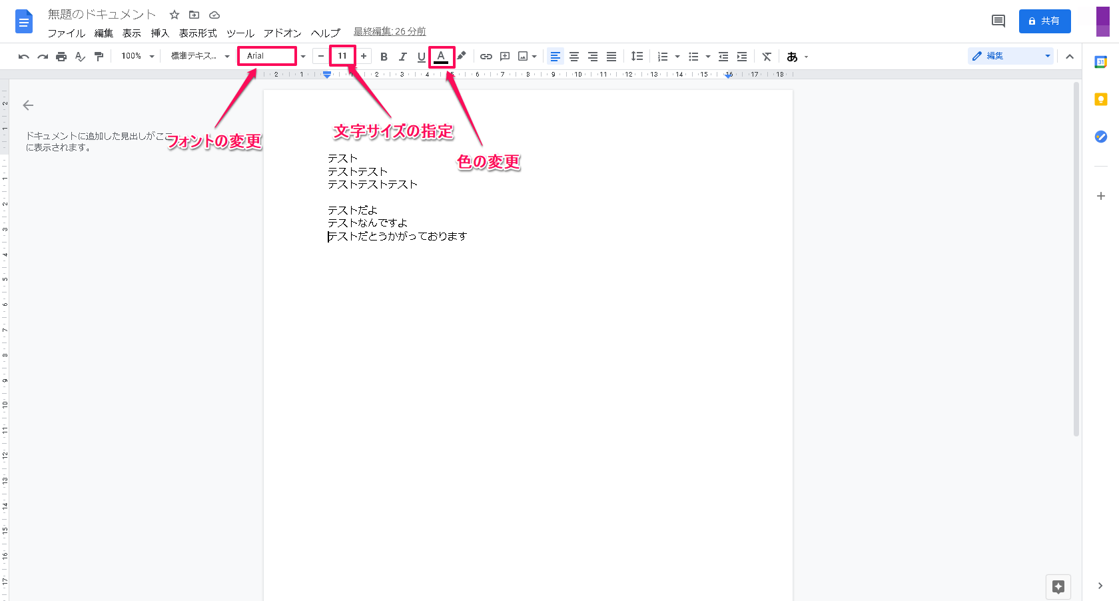Viewport: 1119px width, 601px height.
Task: Expand the input tools dropdown arrow
Action: point(806,57)
